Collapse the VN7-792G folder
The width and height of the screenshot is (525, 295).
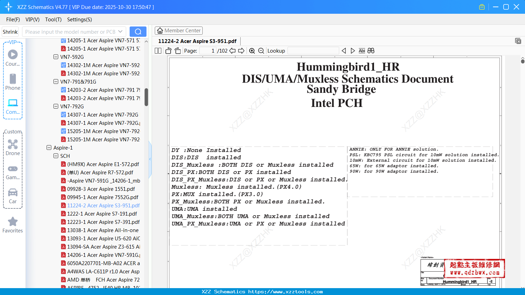56,107
